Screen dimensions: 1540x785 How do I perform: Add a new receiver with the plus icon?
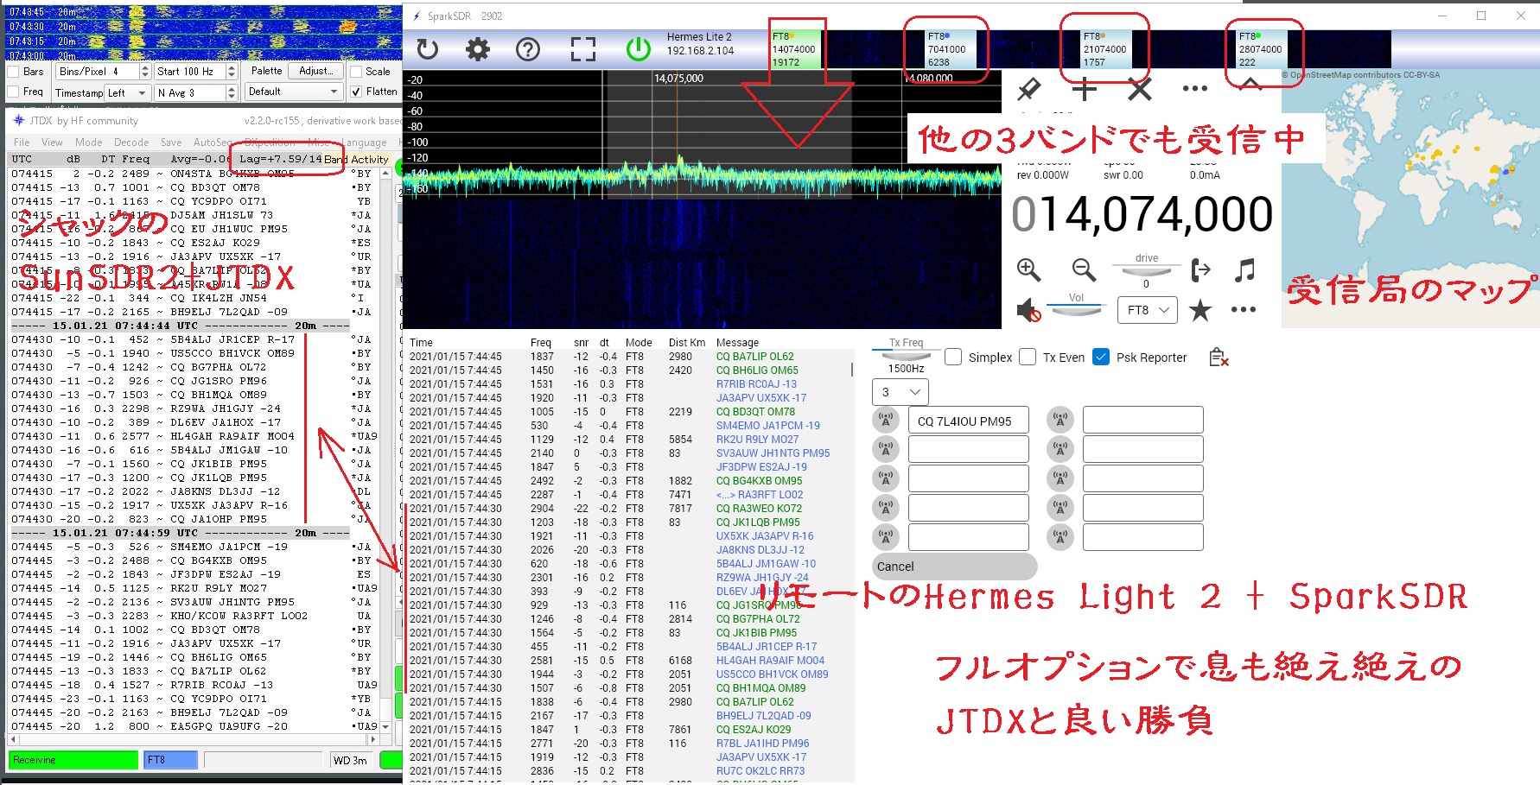(x=1084, y=88)
